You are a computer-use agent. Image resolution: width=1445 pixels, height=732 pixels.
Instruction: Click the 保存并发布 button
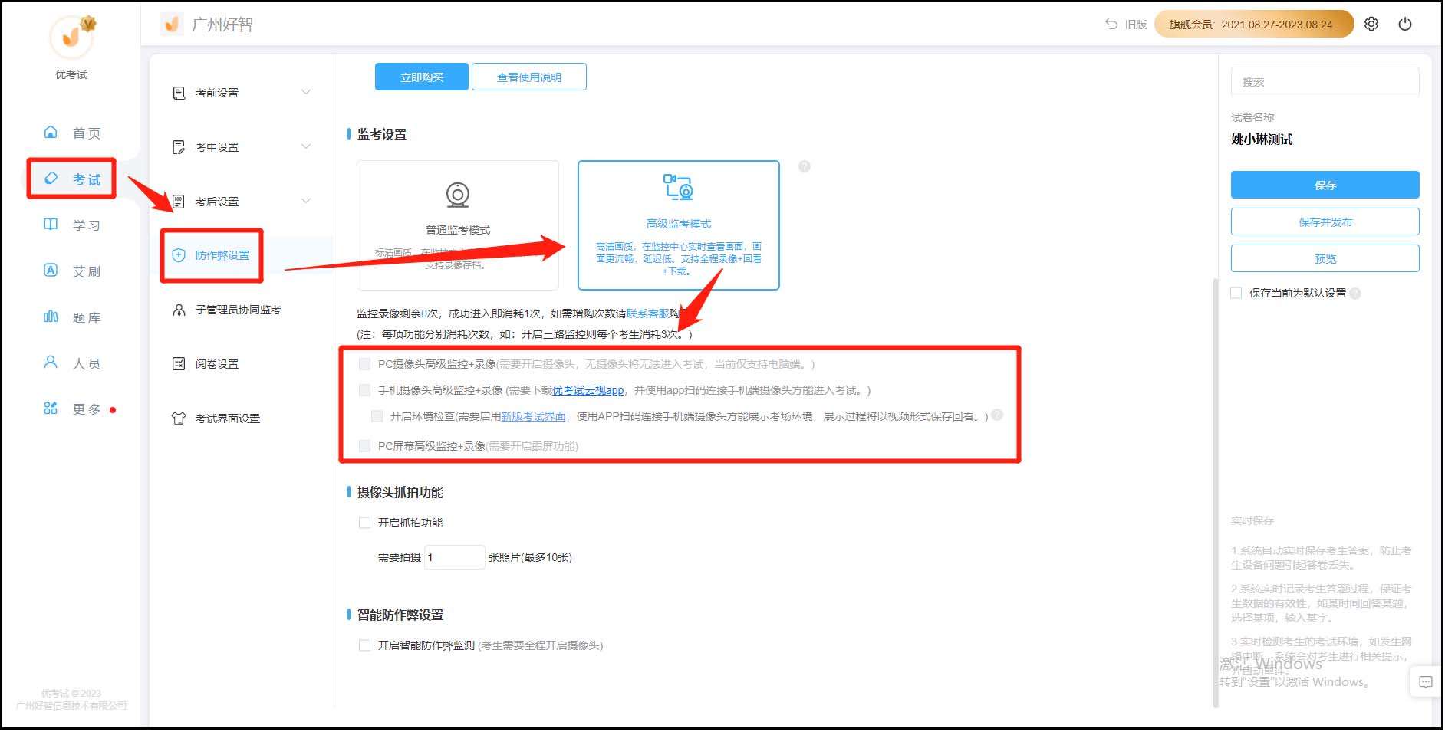pos(1325,221)
